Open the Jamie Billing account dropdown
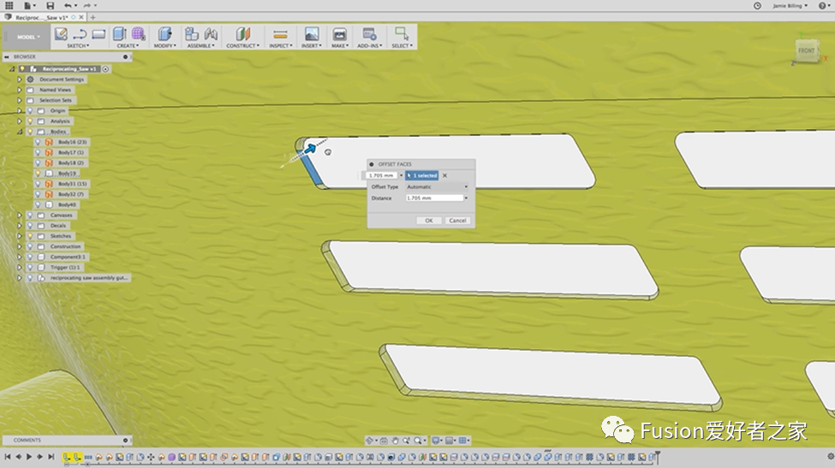The image size is (835, 468). [x=790, y=5]
